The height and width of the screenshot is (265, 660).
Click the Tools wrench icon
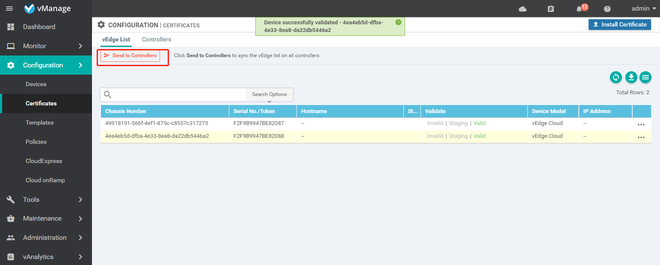11,199
